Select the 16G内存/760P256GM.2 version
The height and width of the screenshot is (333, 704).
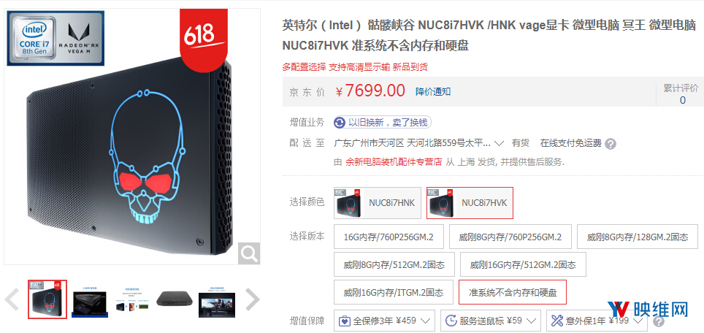[x=389, y=237]
